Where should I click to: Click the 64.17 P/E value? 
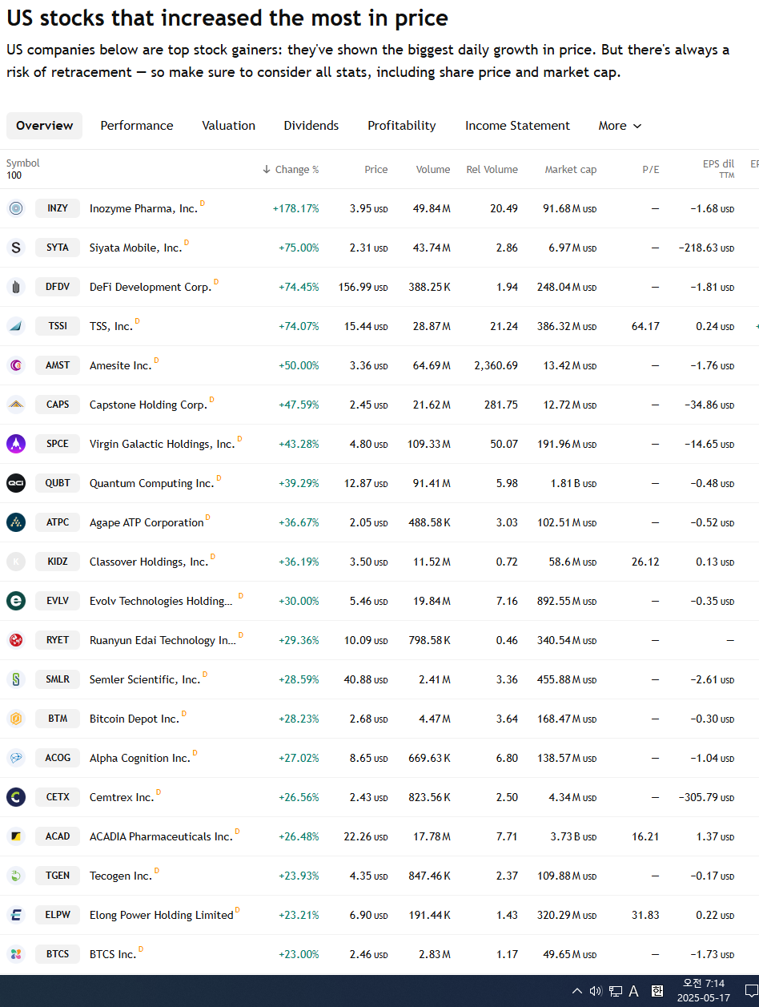point(645,326)
